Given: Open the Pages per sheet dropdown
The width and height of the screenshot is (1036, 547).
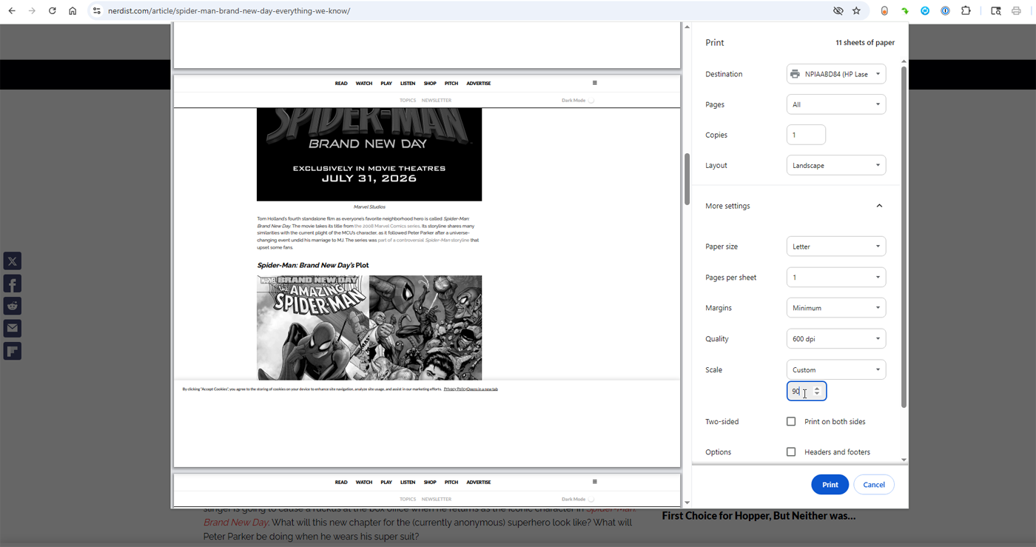Looking at the screenshot, I should click(836, 277).
